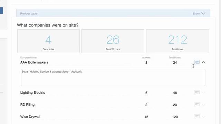Open comment icon for AAA Boilermakers

[x=197, y=62]
